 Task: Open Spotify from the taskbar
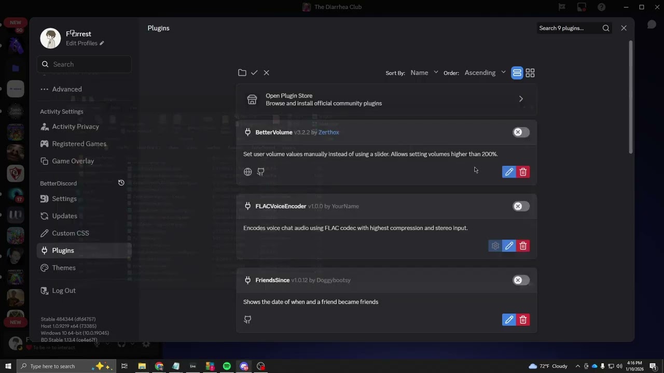click(227, 366)
